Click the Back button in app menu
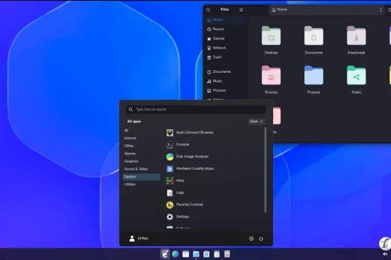391x260 pixels. (x=256, y=122)
